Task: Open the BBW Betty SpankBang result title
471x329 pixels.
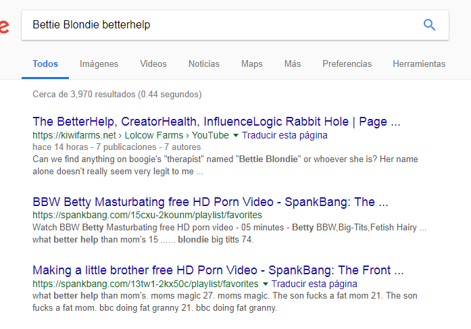Action: point(210,202)
